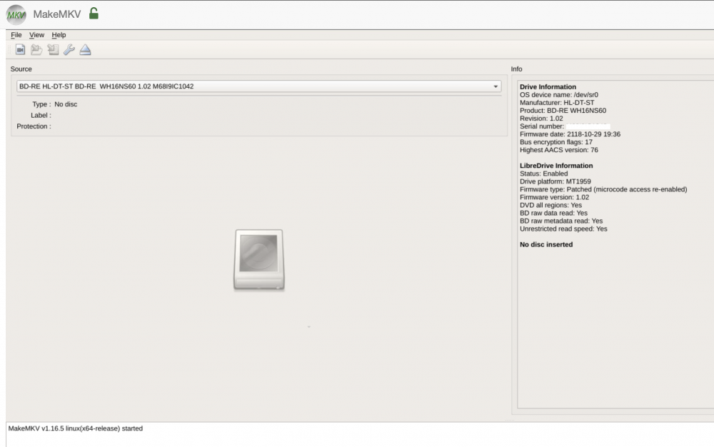Click 'BD raw metadata read: Yes' line
This screenshot has width=714, height=447.
[x=561, y=221]
